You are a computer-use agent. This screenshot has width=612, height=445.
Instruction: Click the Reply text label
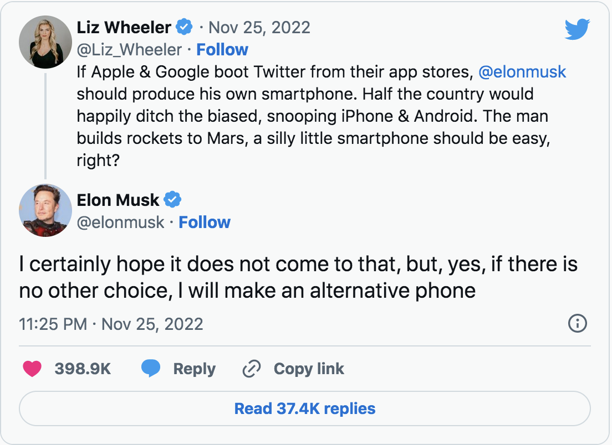coord(194,369)
